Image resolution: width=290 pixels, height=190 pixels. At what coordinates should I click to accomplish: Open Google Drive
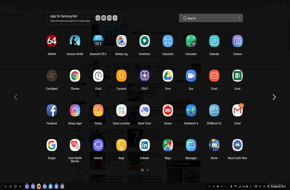click(168, 76)
